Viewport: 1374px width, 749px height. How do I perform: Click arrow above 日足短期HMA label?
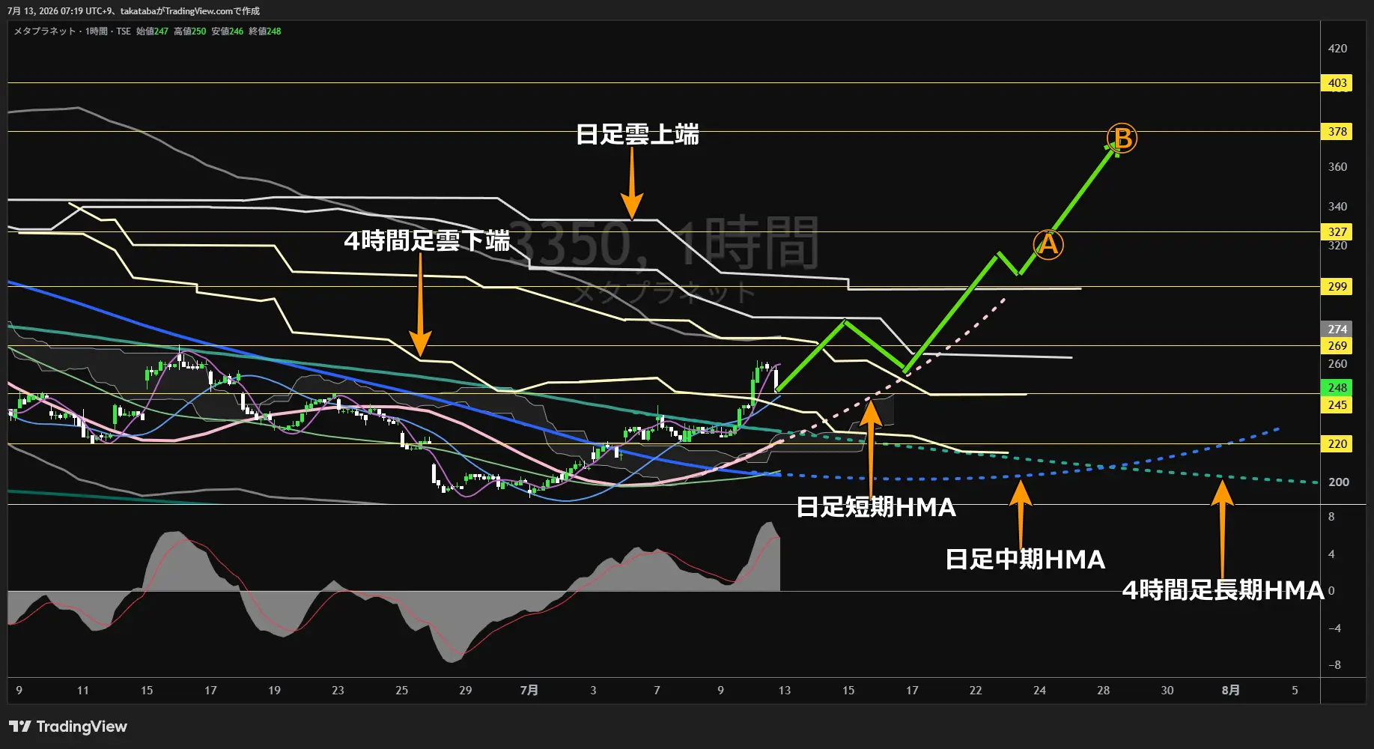click(870, 446)
